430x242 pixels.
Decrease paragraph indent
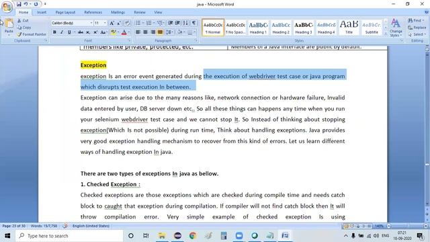click(170, 24)
